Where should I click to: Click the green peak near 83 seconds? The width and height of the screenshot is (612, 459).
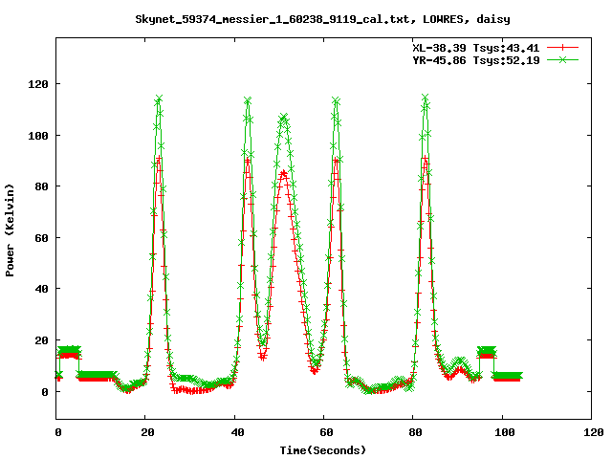coord(426,98)
